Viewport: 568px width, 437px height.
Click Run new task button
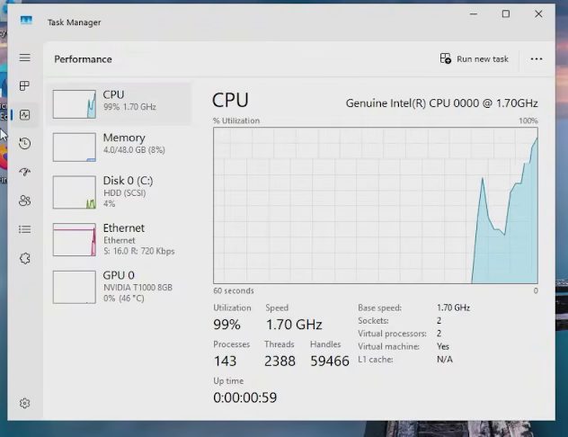pyautogui.click(x=475, y=58)
